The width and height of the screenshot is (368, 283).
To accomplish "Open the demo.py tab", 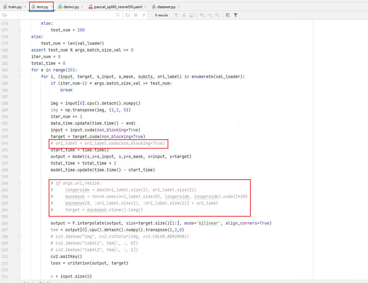I will coord(69,7).
